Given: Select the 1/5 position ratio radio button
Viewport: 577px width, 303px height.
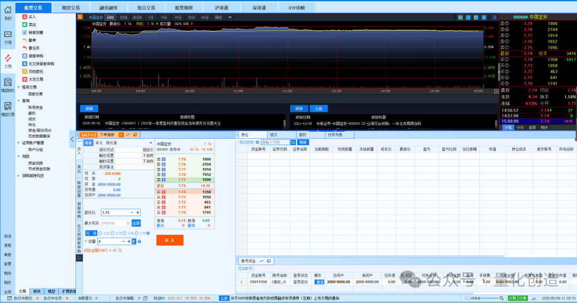Looking at the screenshot, I should (137, 233).
